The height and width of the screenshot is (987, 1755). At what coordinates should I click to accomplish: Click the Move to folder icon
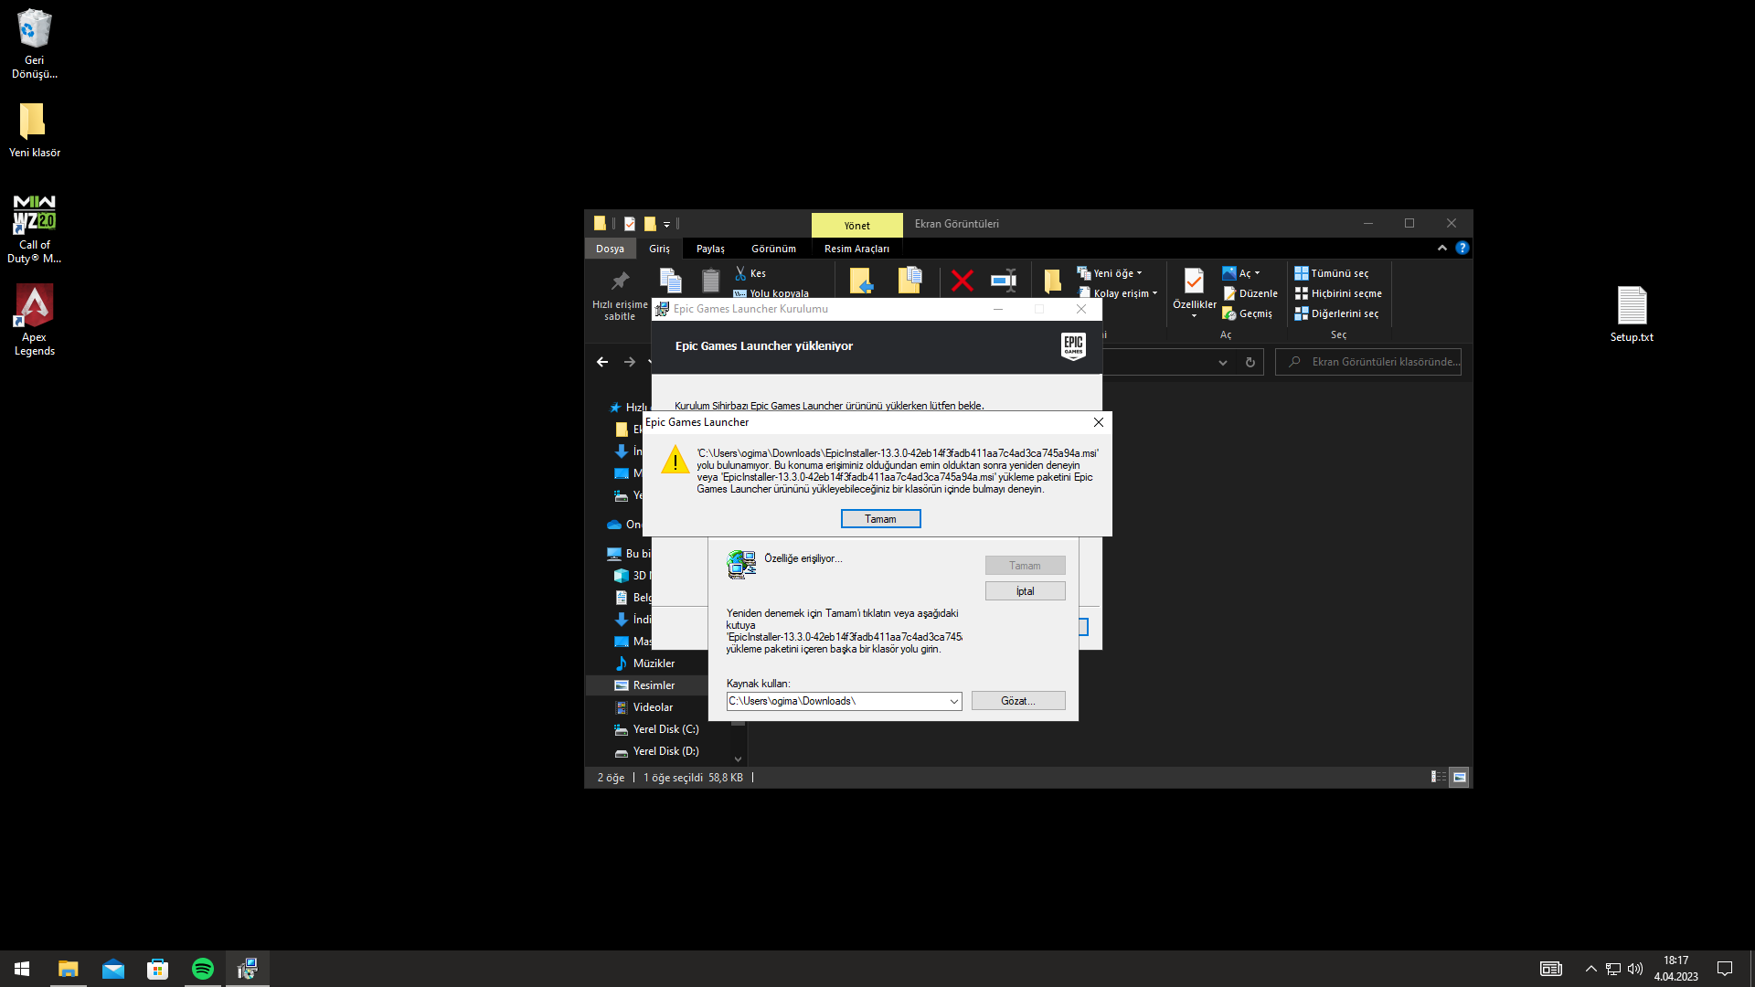pos(861,281)
